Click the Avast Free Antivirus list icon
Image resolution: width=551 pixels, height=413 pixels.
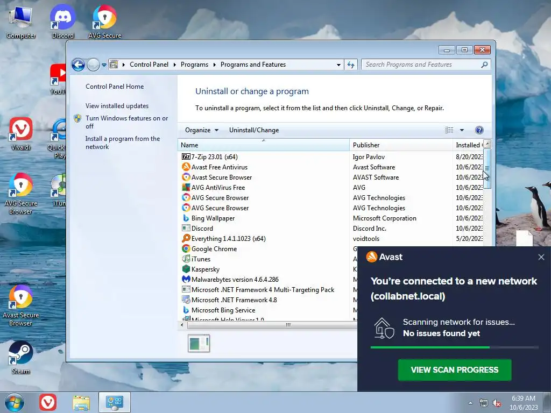(186, 167)
